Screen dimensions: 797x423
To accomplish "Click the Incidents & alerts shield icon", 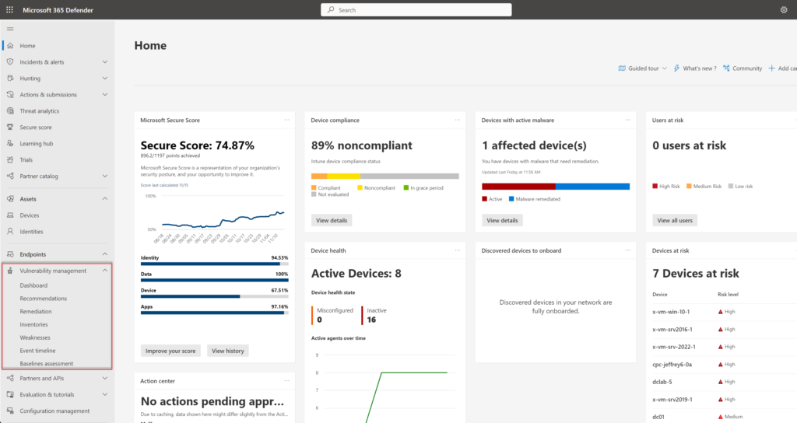I will 10,62.
